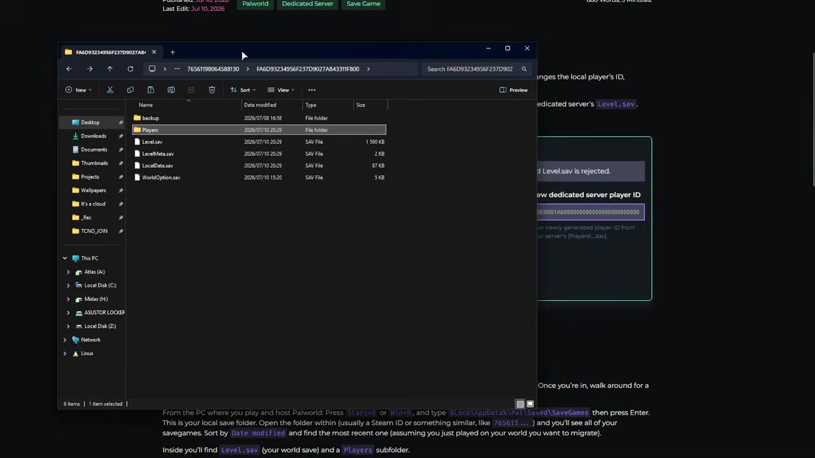Viewport: 815px width, 458px height.
Task: Sort by the Name column header
Action: click(146, 105)
